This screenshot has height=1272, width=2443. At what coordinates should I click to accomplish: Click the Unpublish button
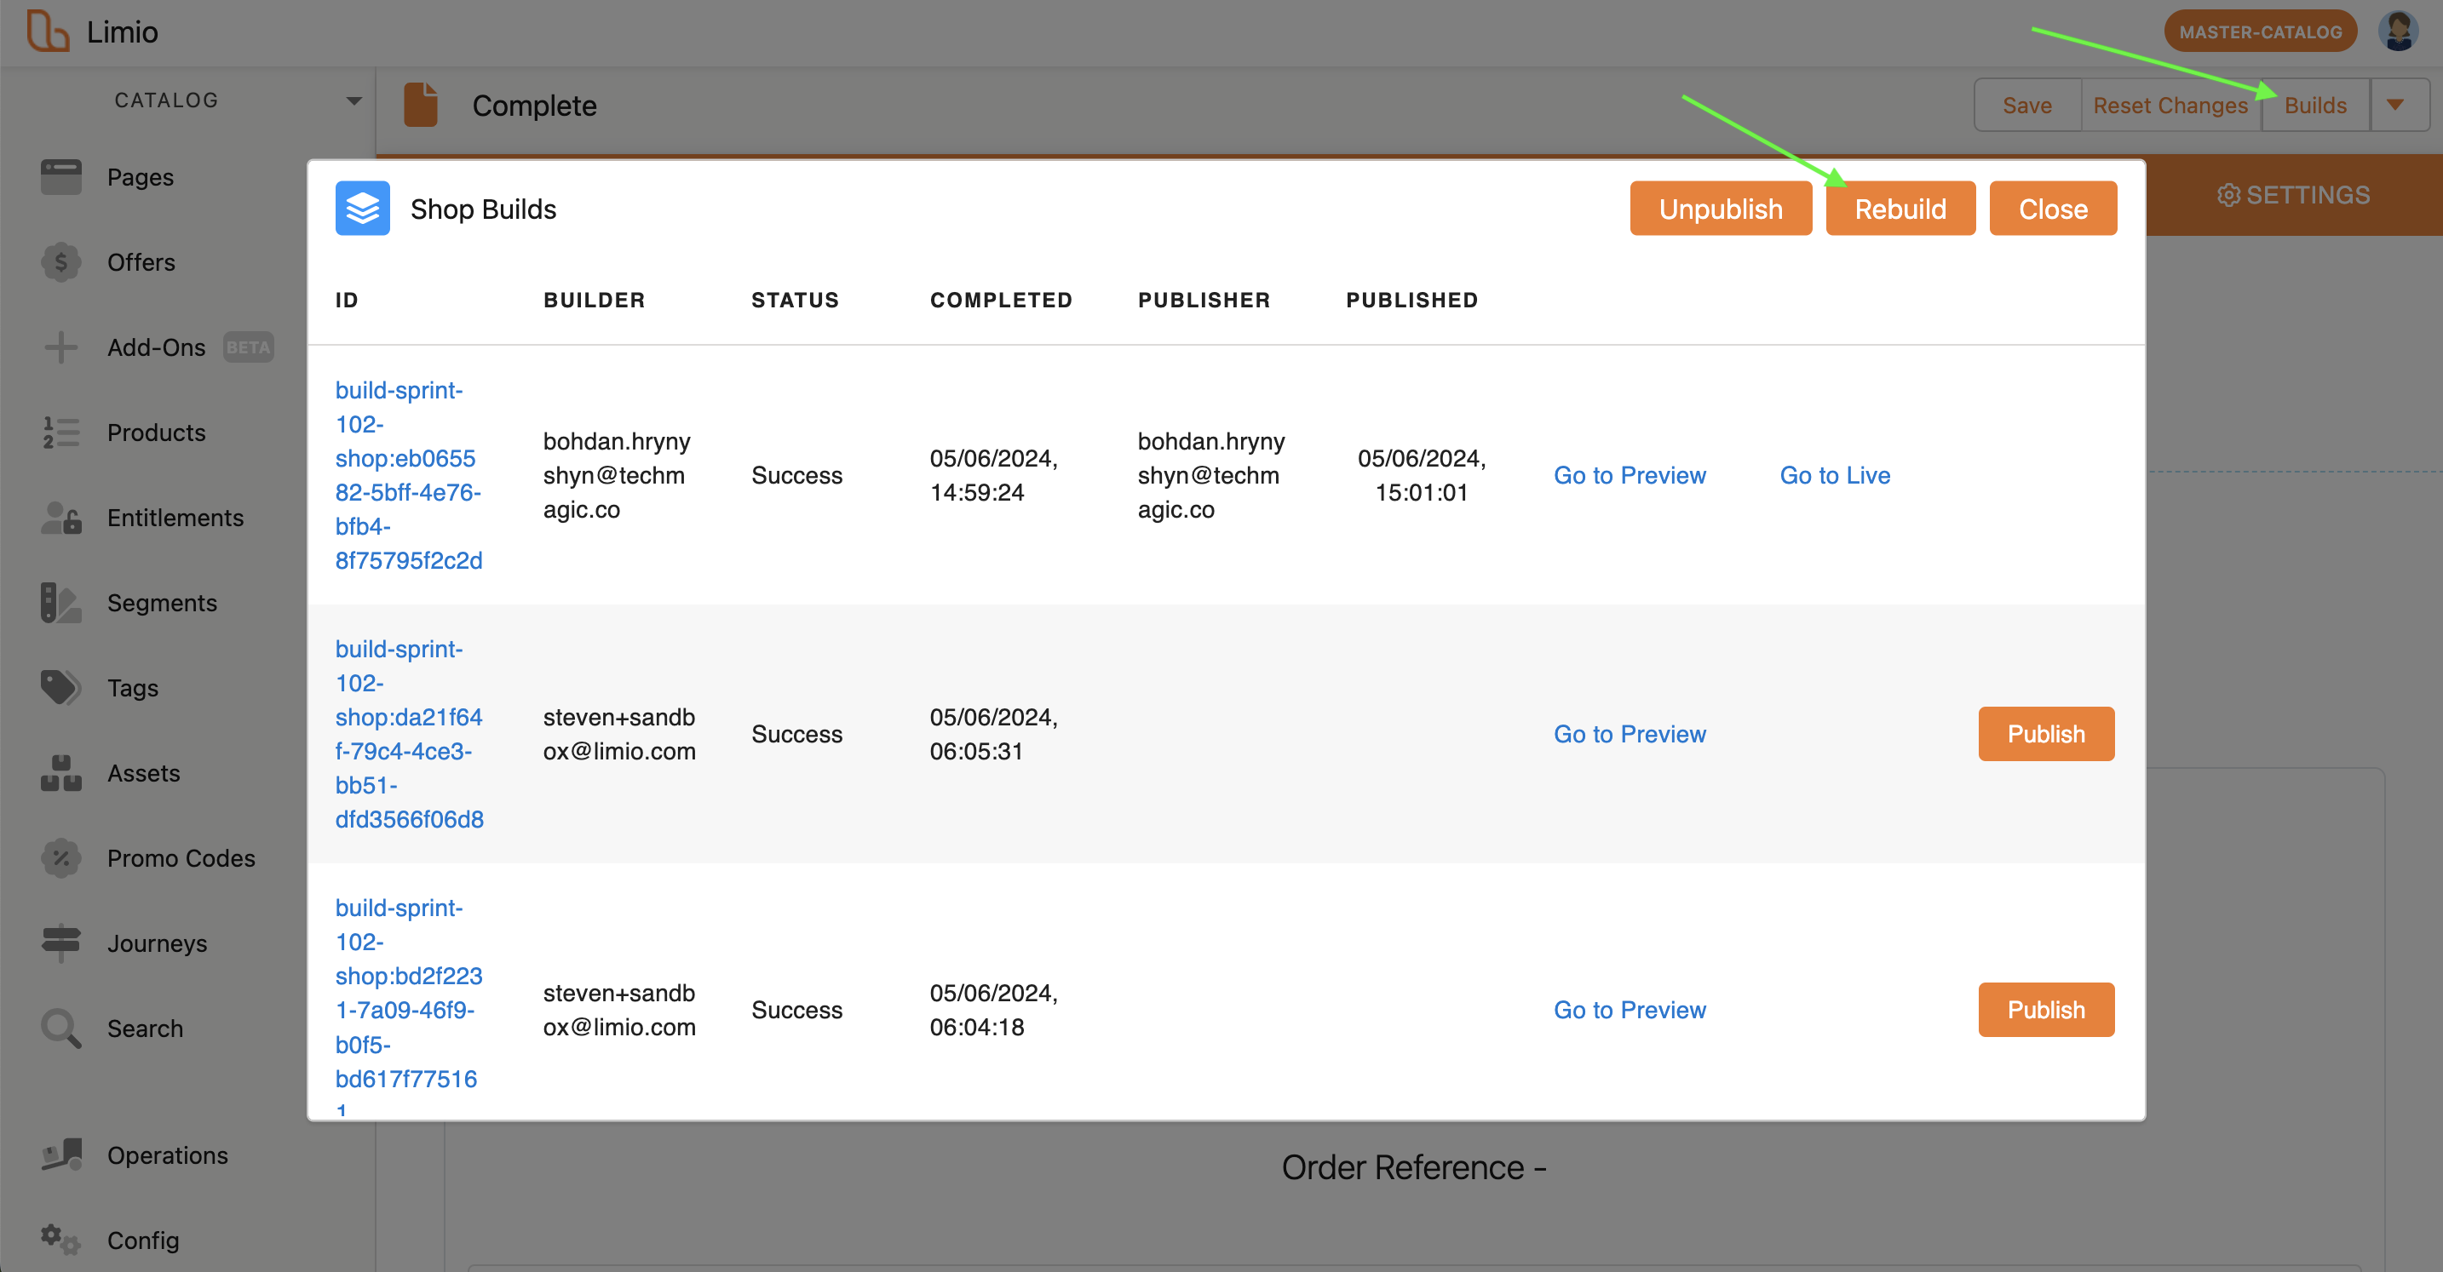tap(1720, 209)
